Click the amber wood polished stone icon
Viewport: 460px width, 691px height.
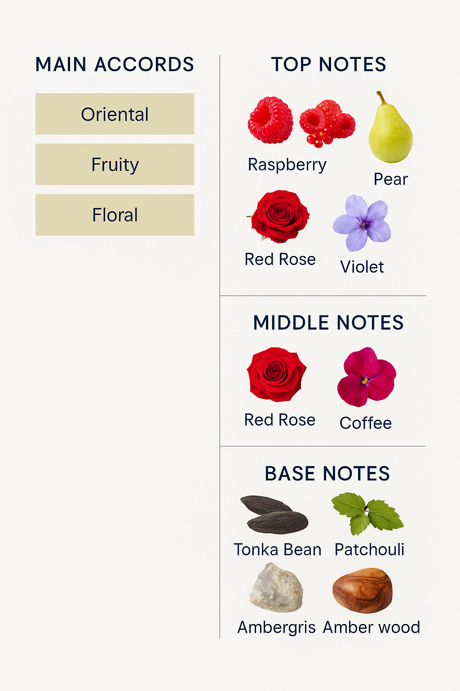click(x=362, y=590)
